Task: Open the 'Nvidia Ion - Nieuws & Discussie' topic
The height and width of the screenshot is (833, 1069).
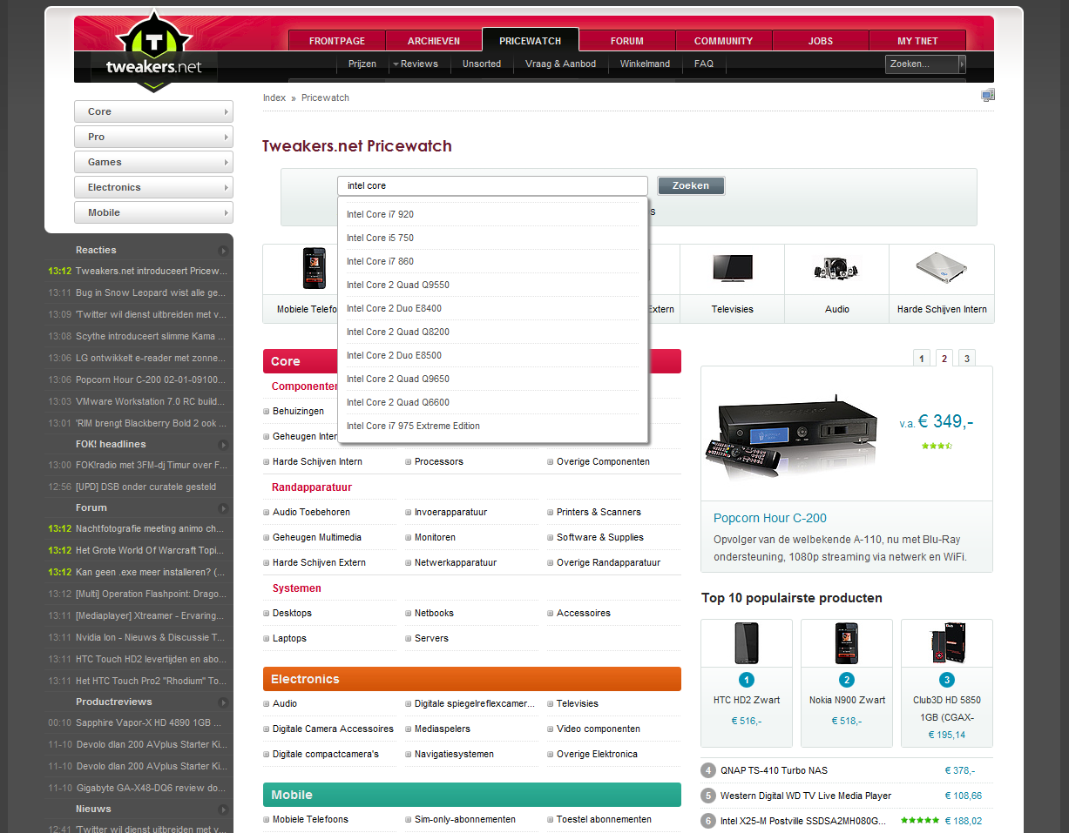Action: (151, 637)
